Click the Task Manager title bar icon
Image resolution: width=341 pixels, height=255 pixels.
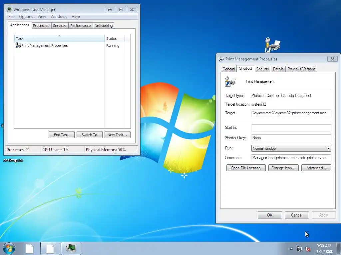[9, 9]
